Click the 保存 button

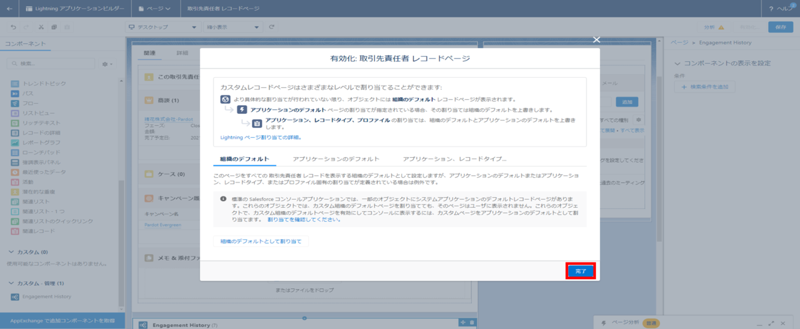(781, 27)
